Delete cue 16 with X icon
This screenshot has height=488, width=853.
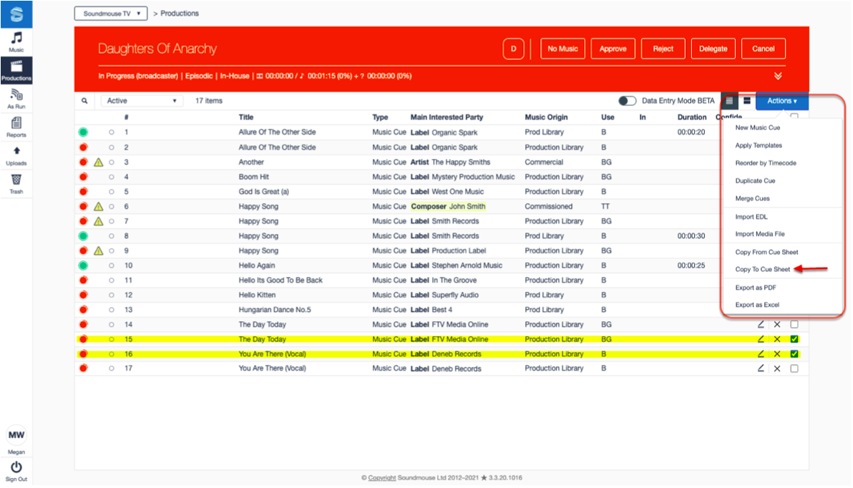tap(777, 353)
